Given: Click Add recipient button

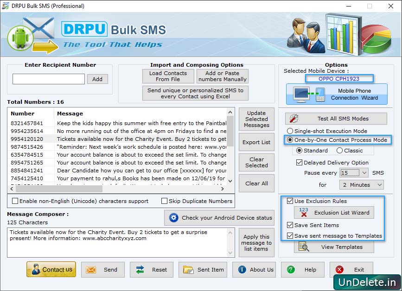Looking at the screenshot, I should pos(97,79).
